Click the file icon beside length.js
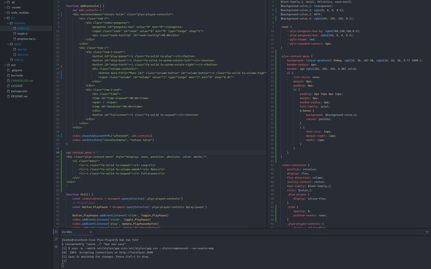431x269 pixels. 15,33
